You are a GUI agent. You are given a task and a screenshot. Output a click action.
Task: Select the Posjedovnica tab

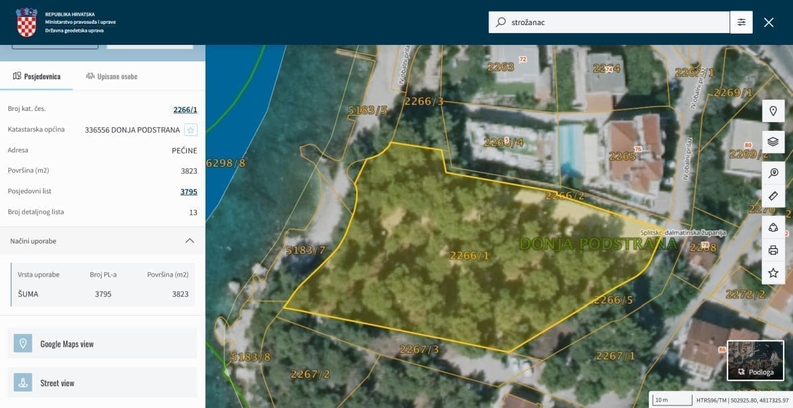point(37,77)
